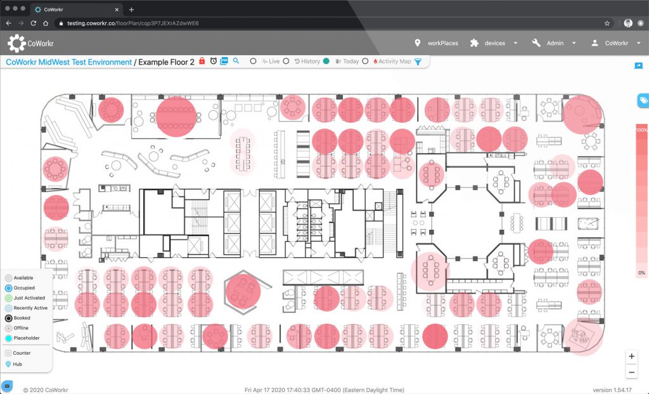Reload the page with the refresh icon
The width and height of the screenshot is (649, 394).
point(34,23)
